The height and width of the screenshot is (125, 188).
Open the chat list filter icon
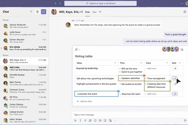click(31, 12)
